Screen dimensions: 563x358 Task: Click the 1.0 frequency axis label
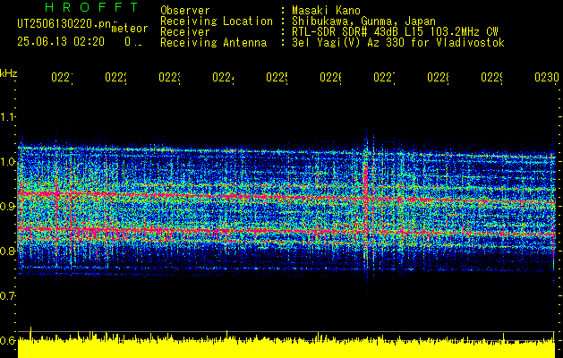coord(7,162)
